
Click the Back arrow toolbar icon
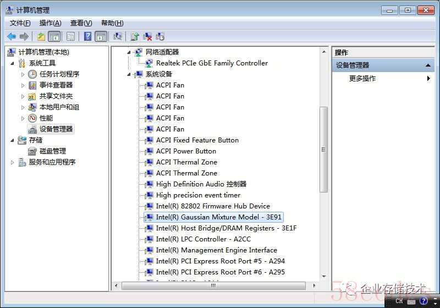coord(12,36)
